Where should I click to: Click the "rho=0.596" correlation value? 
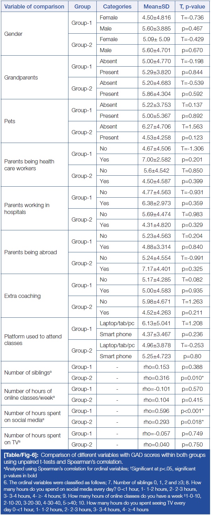(x=156, y=411)
